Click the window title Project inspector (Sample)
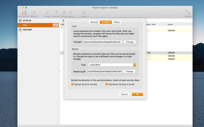Screen dimensions: 204x127 click(105, 8)
